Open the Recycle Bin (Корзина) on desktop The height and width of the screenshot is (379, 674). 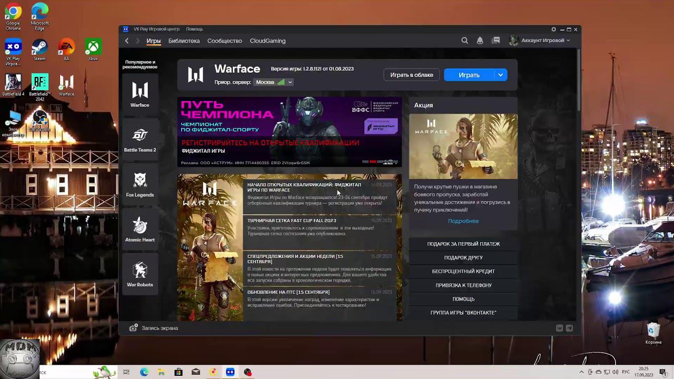[653, 334]
